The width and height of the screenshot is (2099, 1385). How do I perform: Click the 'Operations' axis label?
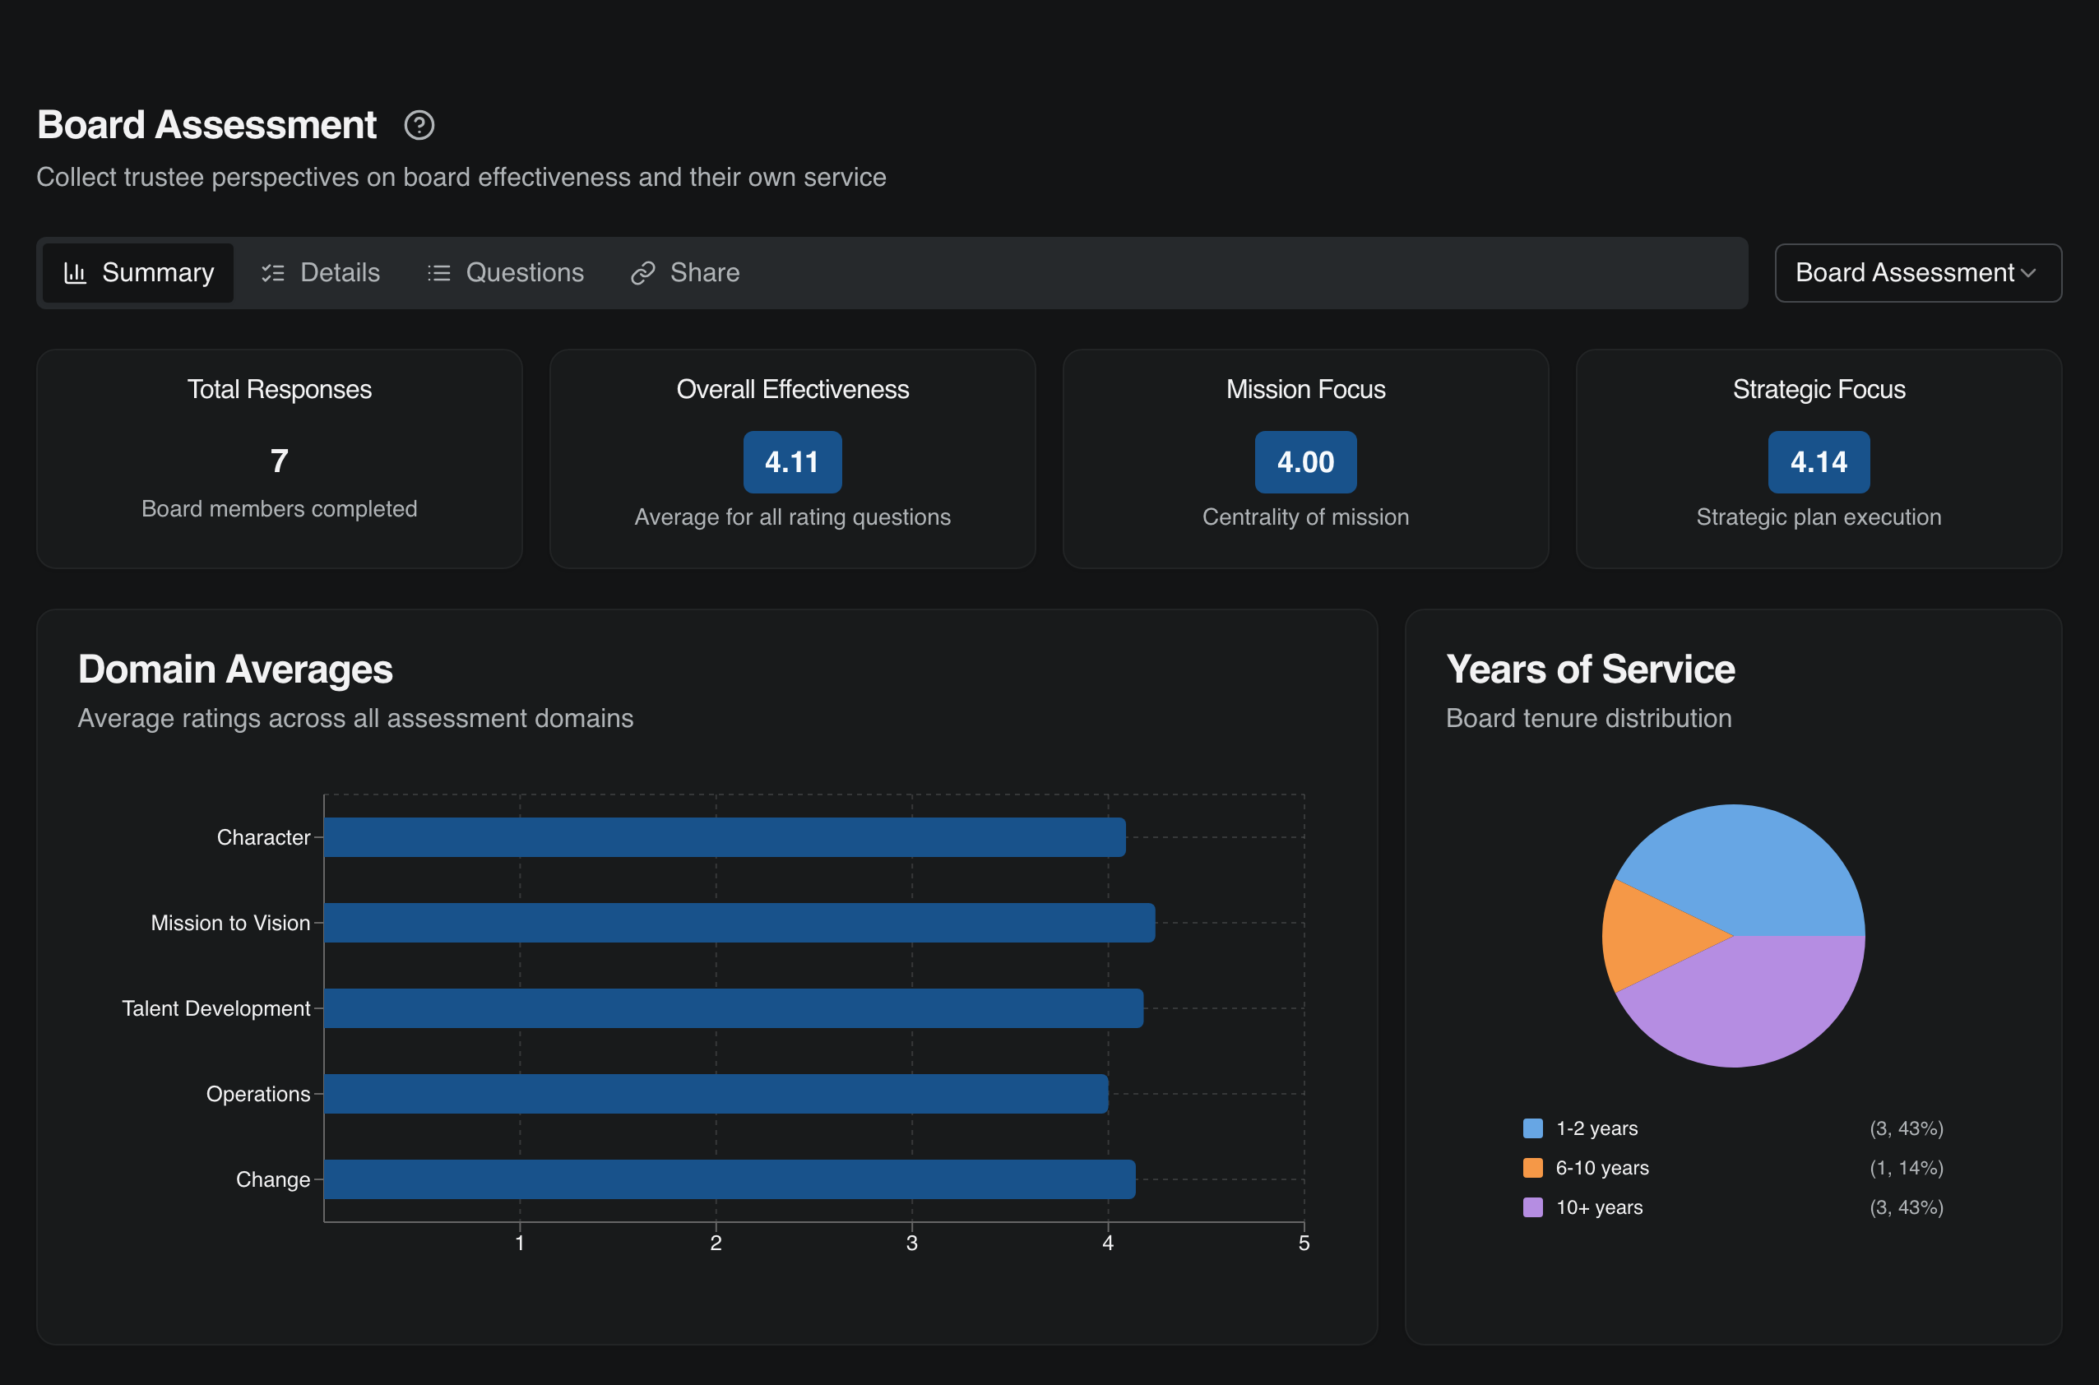tap(258, 1095)
